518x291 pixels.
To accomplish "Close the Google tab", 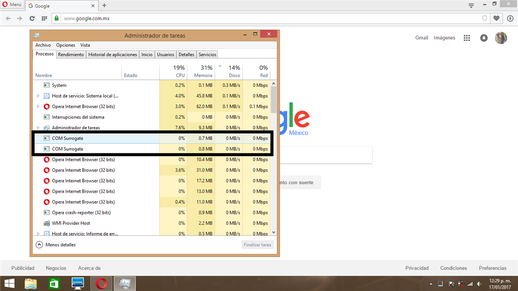I will [x=93, y=6].
